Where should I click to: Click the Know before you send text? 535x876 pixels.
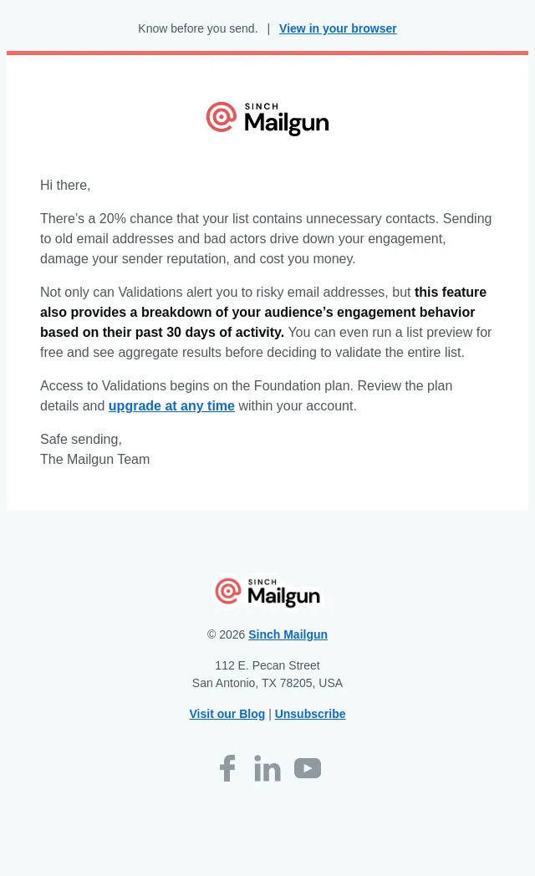pyautogui.click(x=197, y=28)
